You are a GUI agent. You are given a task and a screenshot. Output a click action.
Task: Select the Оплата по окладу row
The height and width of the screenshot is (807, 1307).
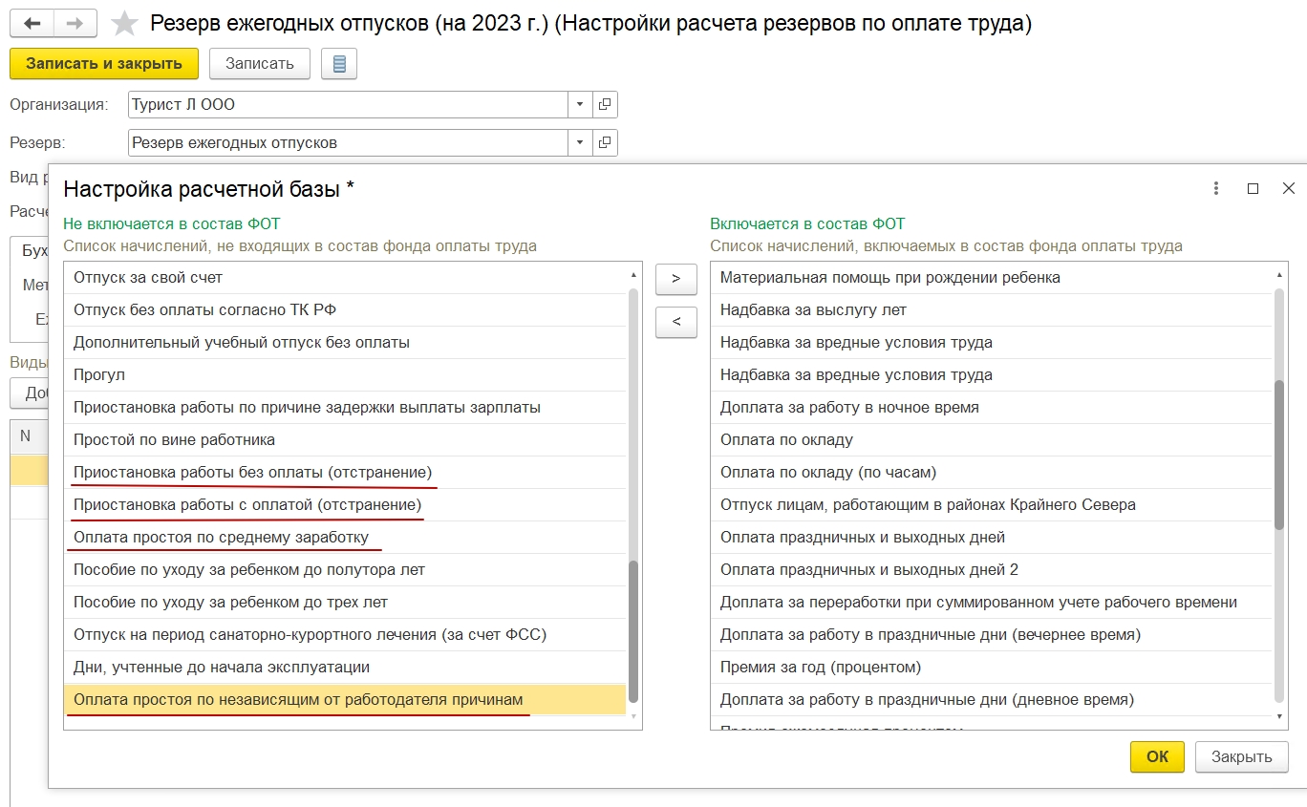click(x=992, y=440)
